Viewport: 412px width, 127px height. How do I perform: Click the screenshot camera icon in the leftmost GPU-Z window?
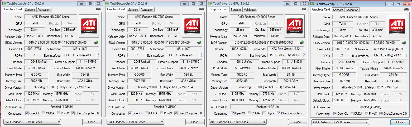point(98,9)
